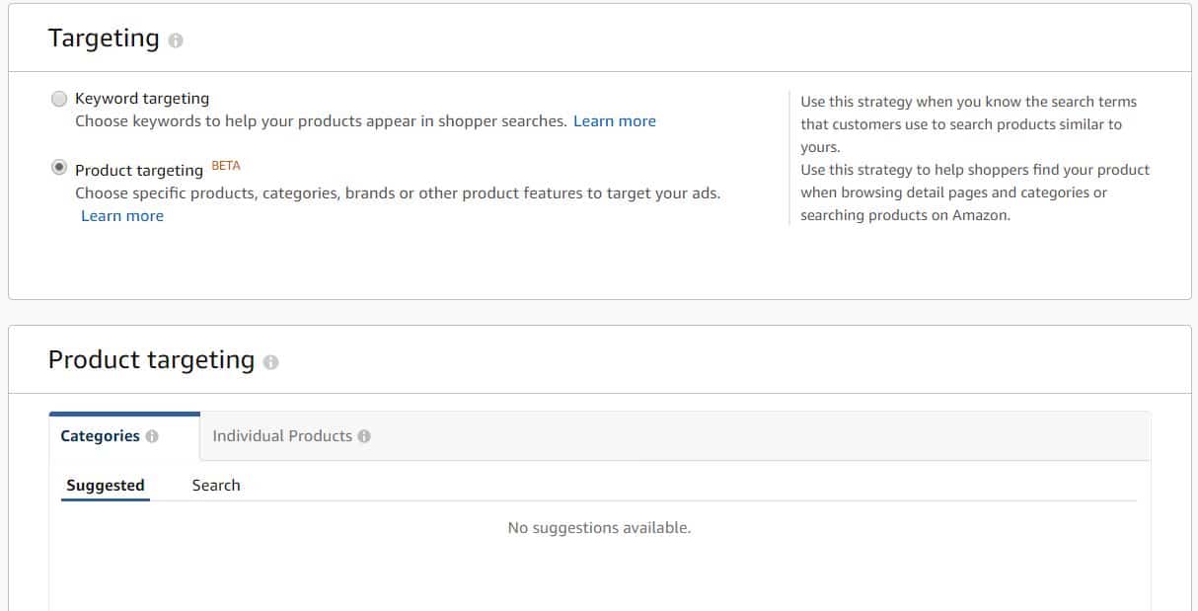This screenshot has height=611, width=1198.
Task: Select the Keyword targeting radio button
Action: click(59, 99)
